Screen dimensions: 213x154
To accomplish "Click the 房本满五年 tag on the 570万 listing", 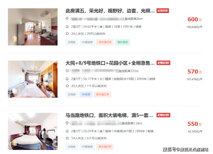I will pyautogui.click(x=102, y=95).
